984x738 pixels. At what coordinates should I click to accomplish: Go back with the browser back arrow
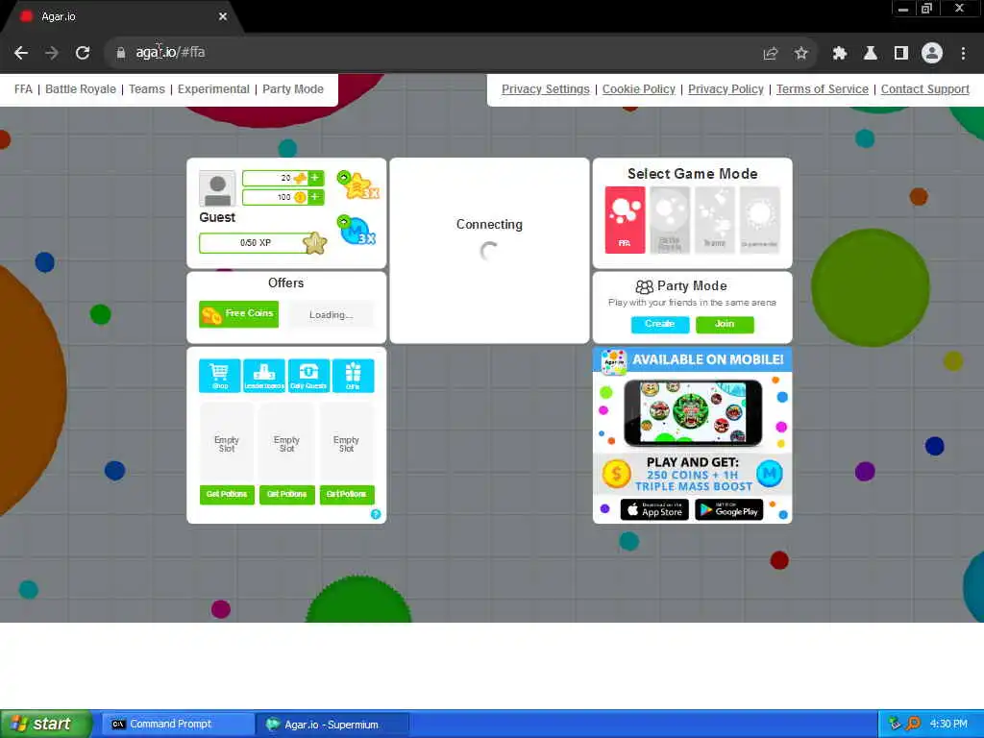click(x=21, y=53)
